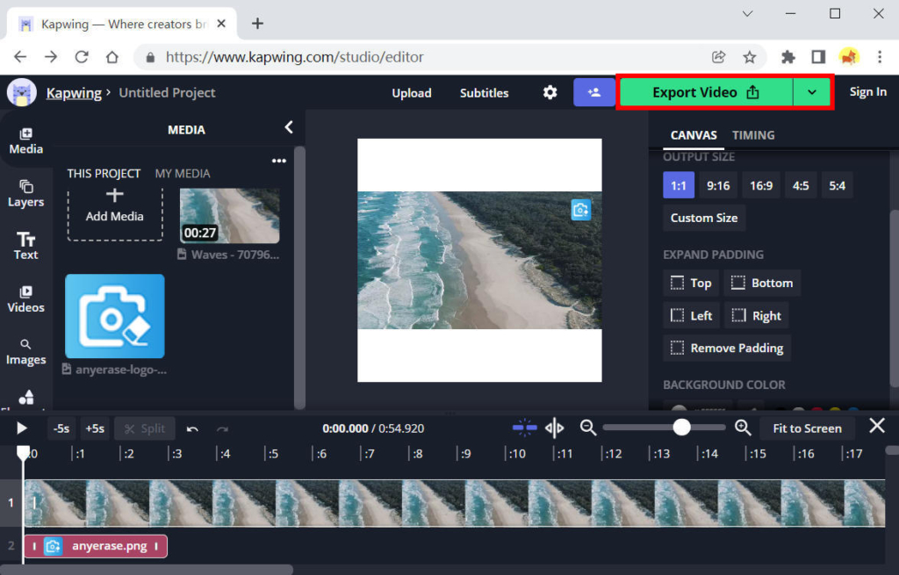
Task: Collapse the Media panel with the chevron
Action: [x=288, y=126]
